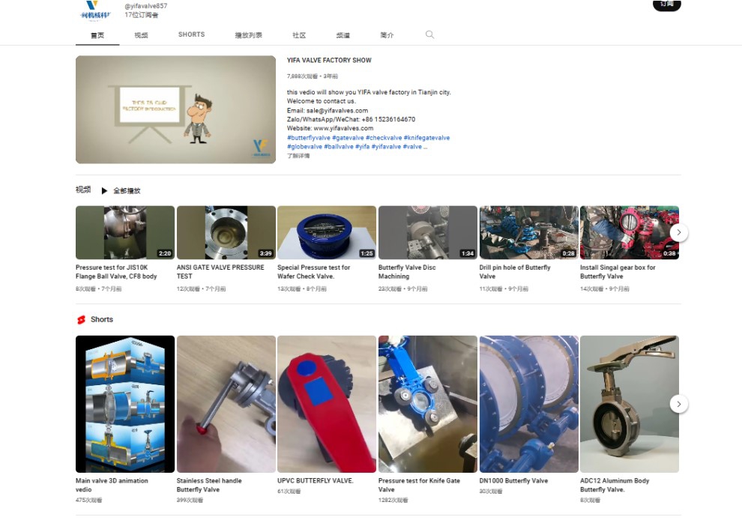Screen dimensions: 742x523
Task: Click the subscribe button at top right
Action: click(x=667, y=4)
